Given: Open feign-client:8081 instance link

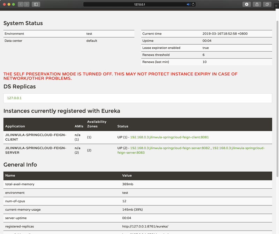Looking at the screenshot, I should pos(169,137).
